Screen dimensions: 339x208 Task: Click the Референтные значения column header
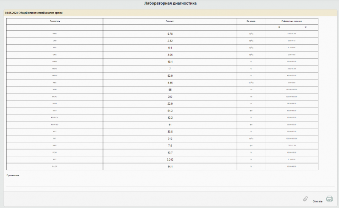pos(292,21)
